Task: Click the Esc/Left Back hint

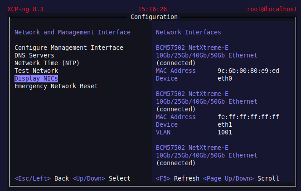Action: (42, 178)
